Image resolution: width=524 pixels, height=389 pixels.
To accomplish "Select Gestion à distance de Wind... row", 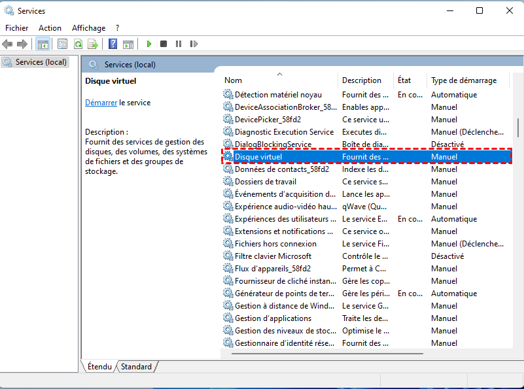I will coord(366,305).
